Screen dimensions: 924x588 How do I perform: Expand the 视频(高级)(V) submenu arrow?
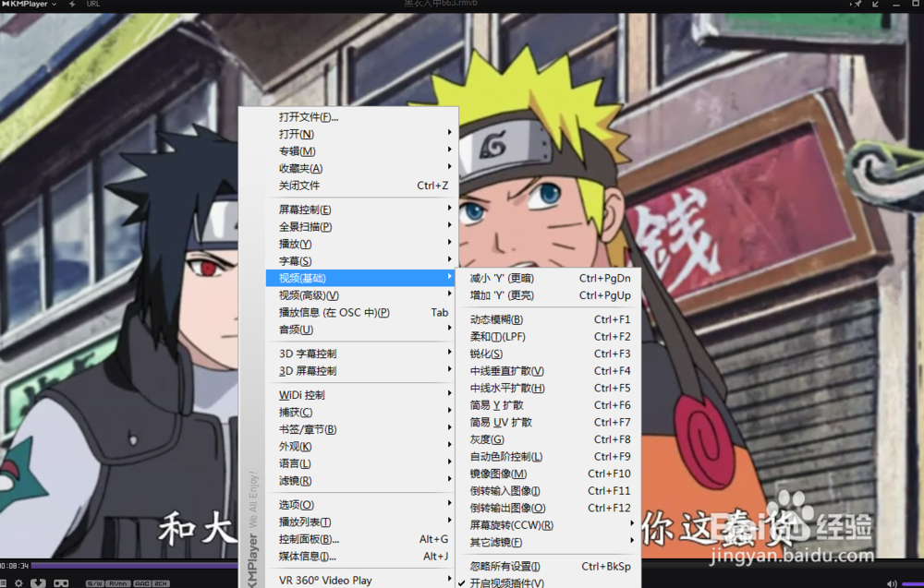coord(449,294)
